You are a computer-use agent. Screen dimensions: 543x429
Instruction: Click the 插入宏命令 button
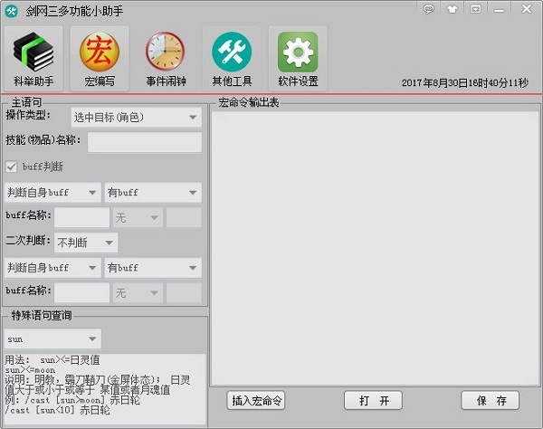tap(256, 401)
